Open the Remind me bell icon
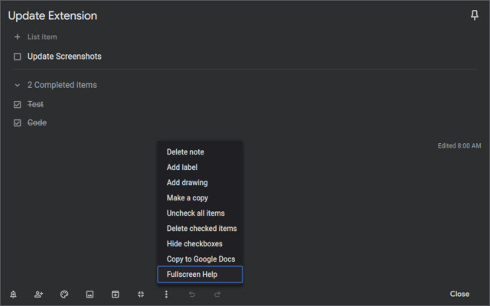 coord(13,294)
